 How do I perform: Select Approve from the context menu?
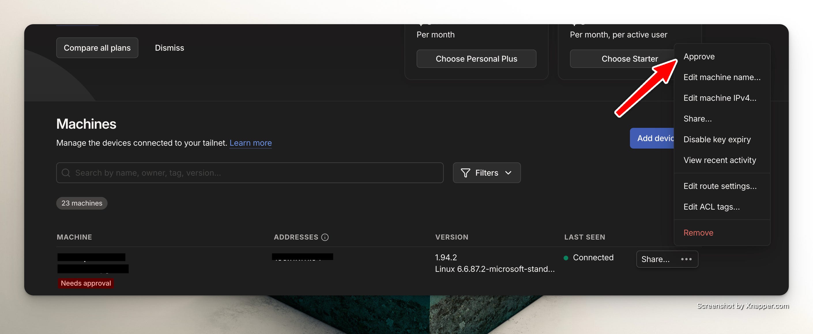click(x=699, y=56)
